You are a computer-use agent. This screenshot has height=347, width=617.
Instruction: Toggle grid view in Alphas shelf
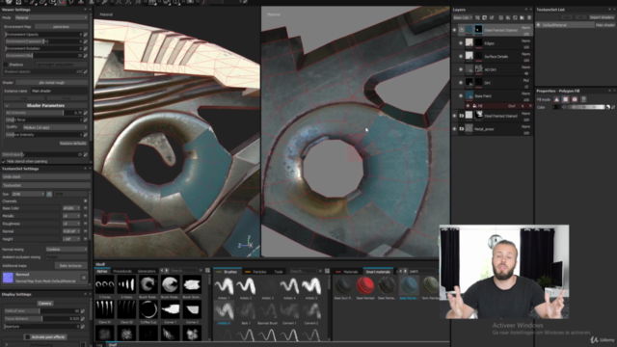click(208, 271)
